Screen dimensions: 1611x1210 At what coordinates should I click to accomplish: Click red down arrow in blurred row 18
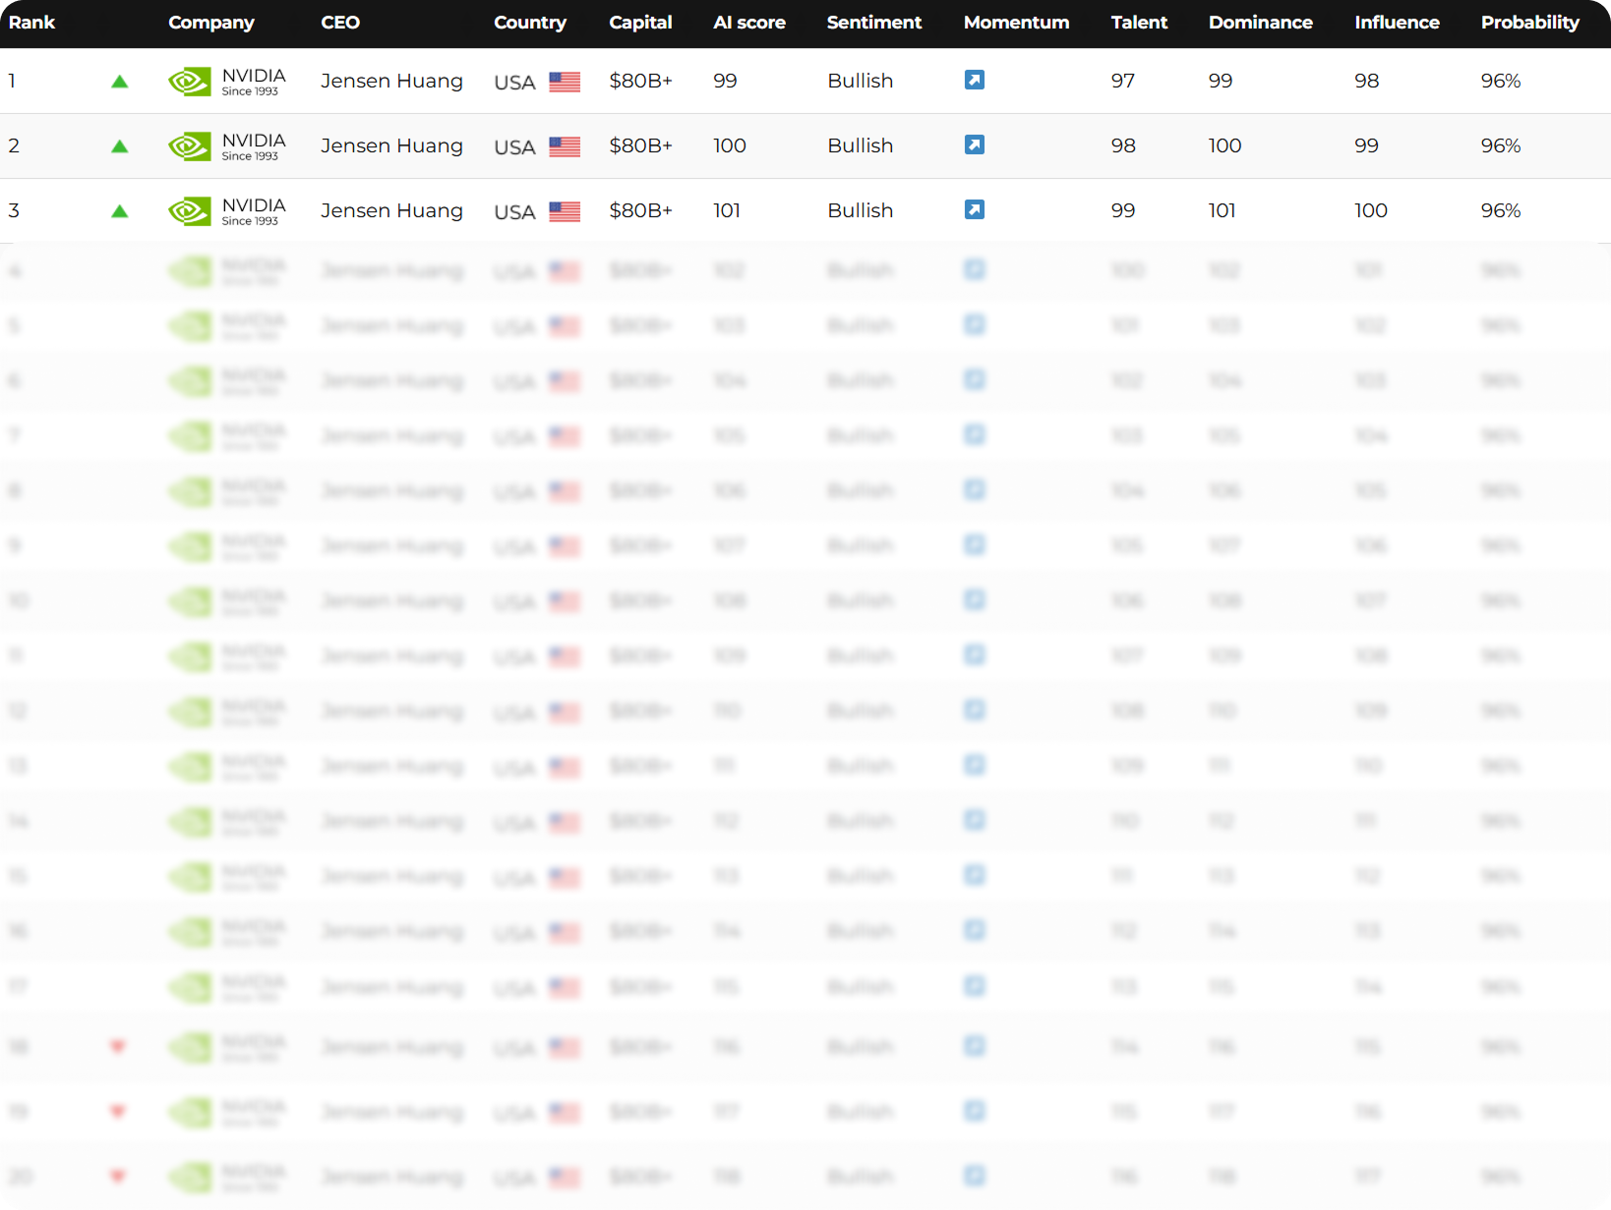[118, 1046]
